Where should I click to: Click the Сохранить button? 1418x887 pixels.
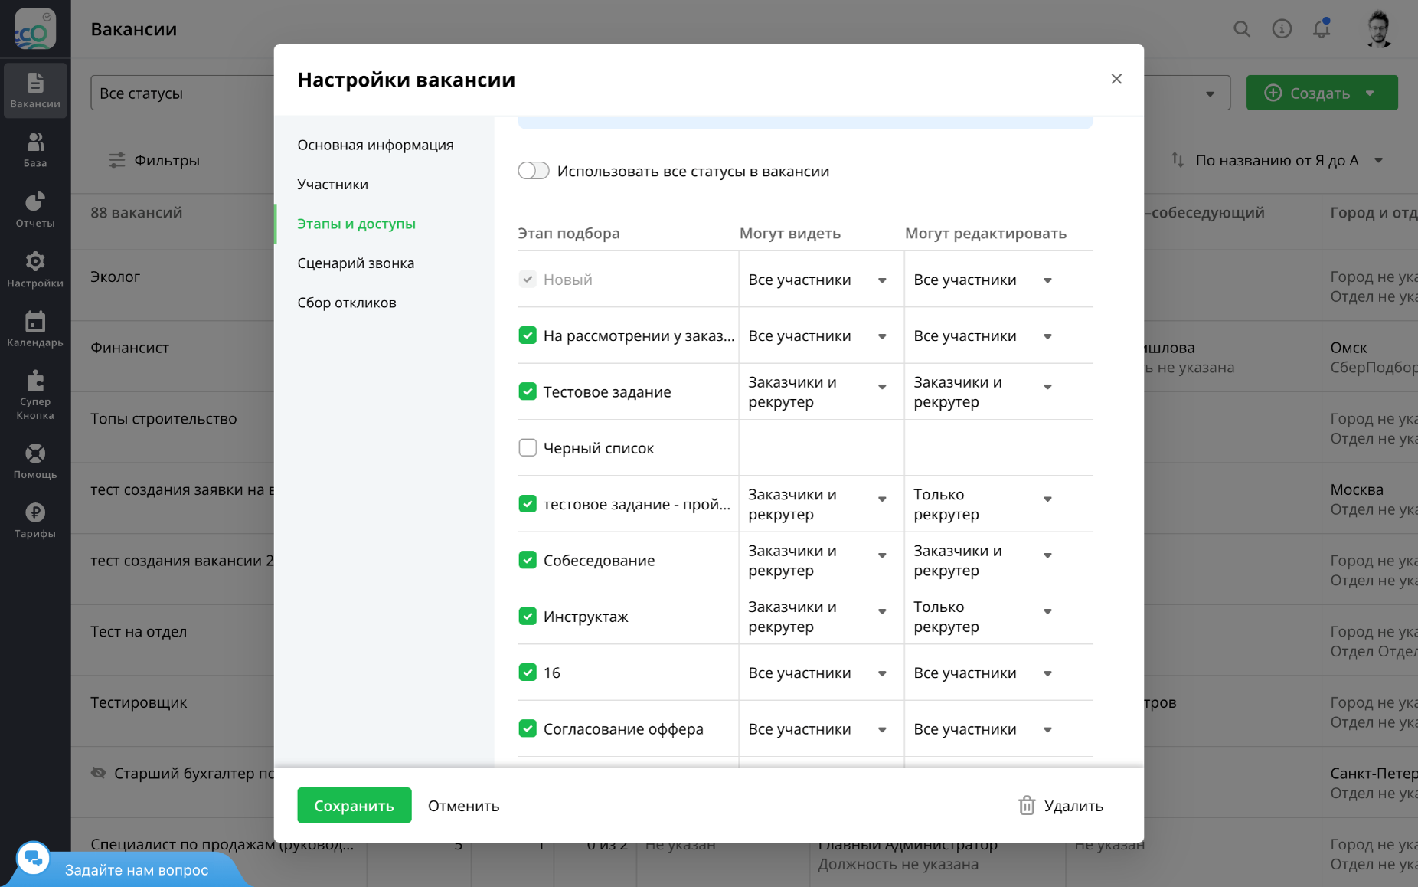tap(354, 805)
